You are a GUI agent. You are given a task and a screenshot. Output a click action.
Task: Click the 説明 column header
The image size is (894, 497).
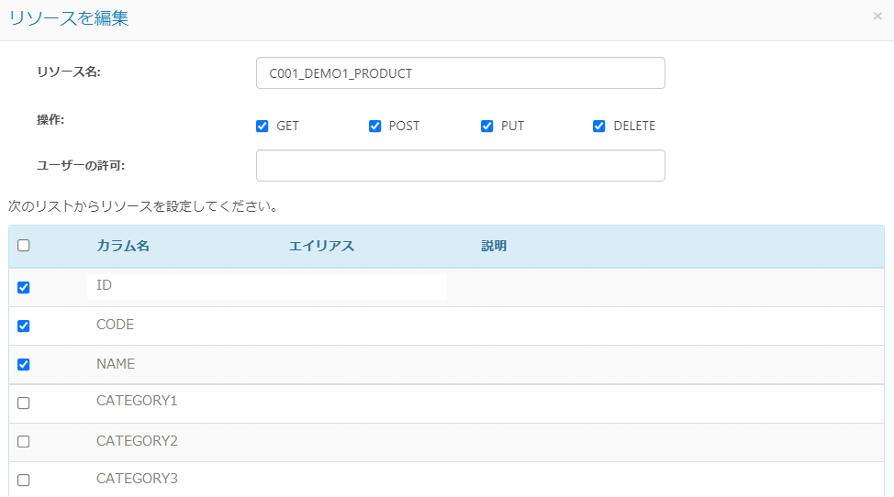(494, 246)
